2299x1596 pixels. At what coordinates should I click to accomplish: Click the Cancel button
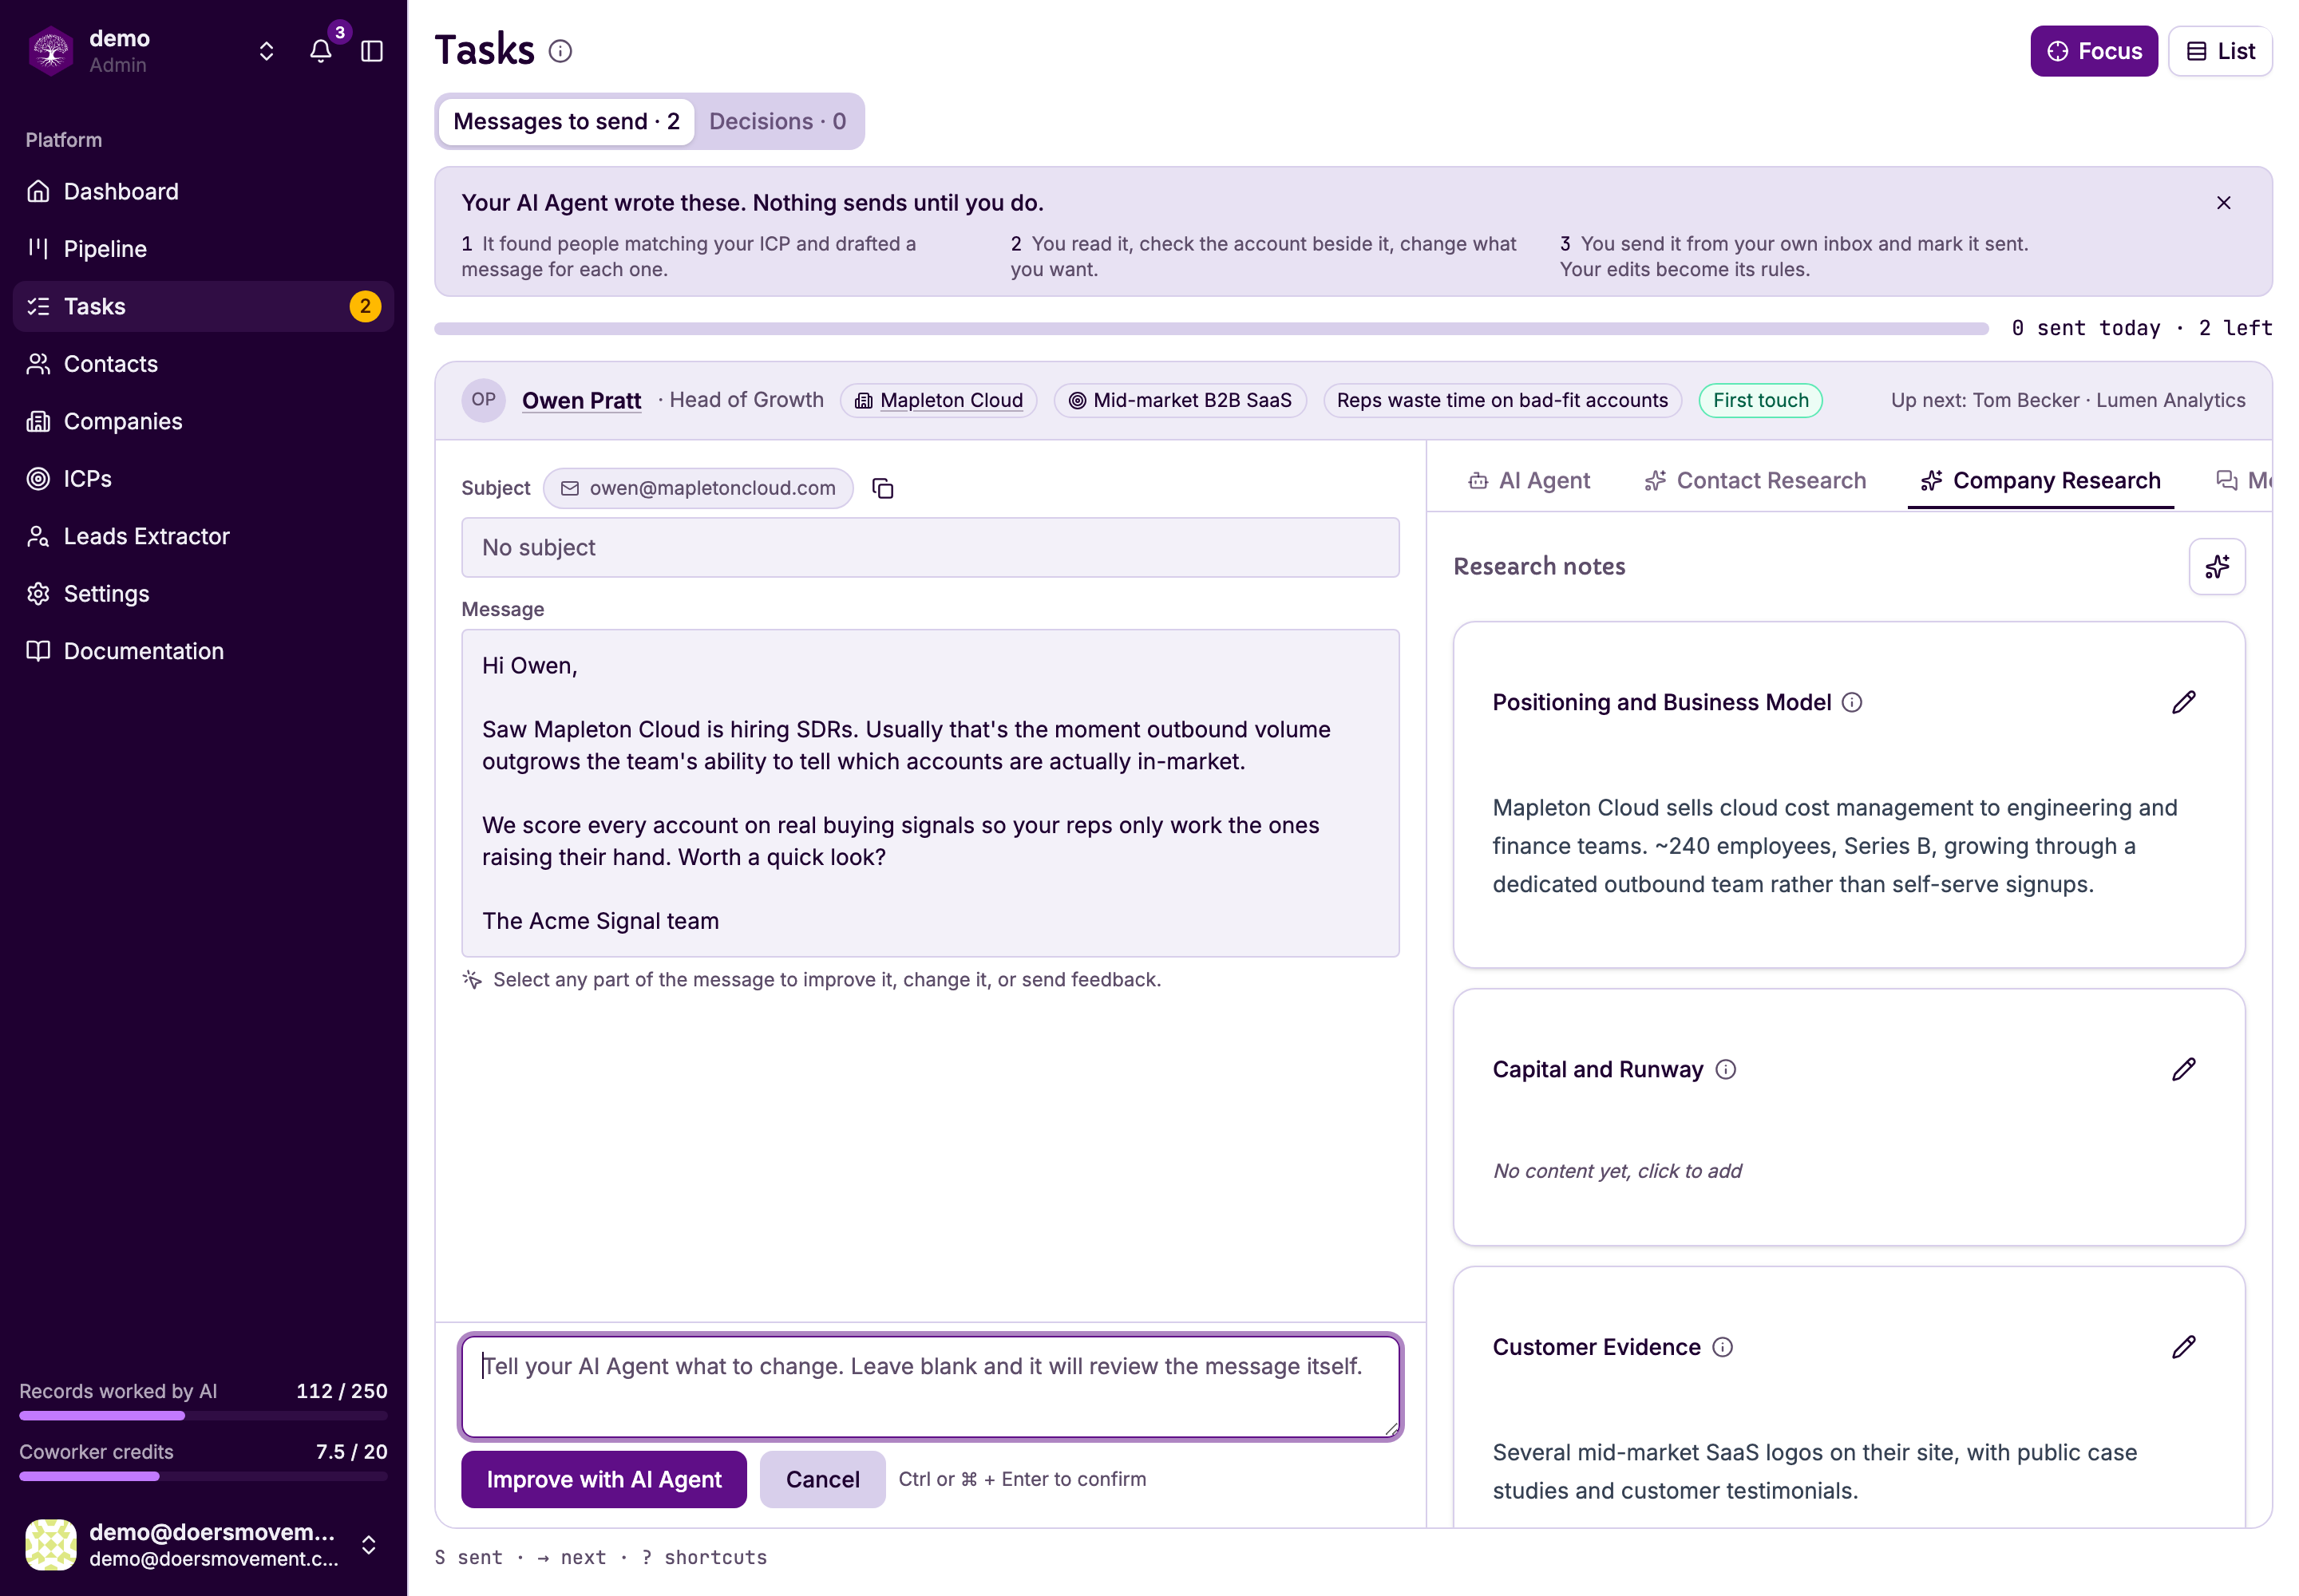[822, 1479]
